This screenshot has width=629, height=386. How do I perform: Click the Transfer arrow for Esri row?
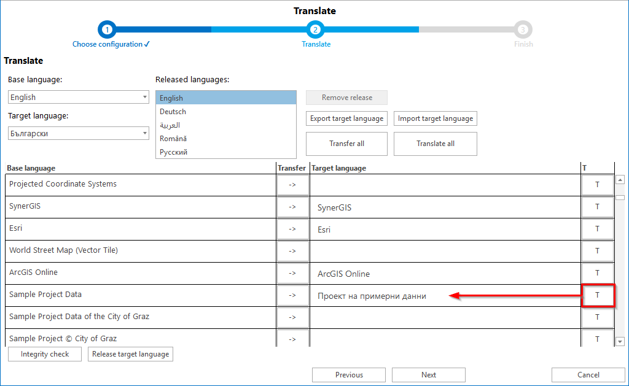point(292,229)
